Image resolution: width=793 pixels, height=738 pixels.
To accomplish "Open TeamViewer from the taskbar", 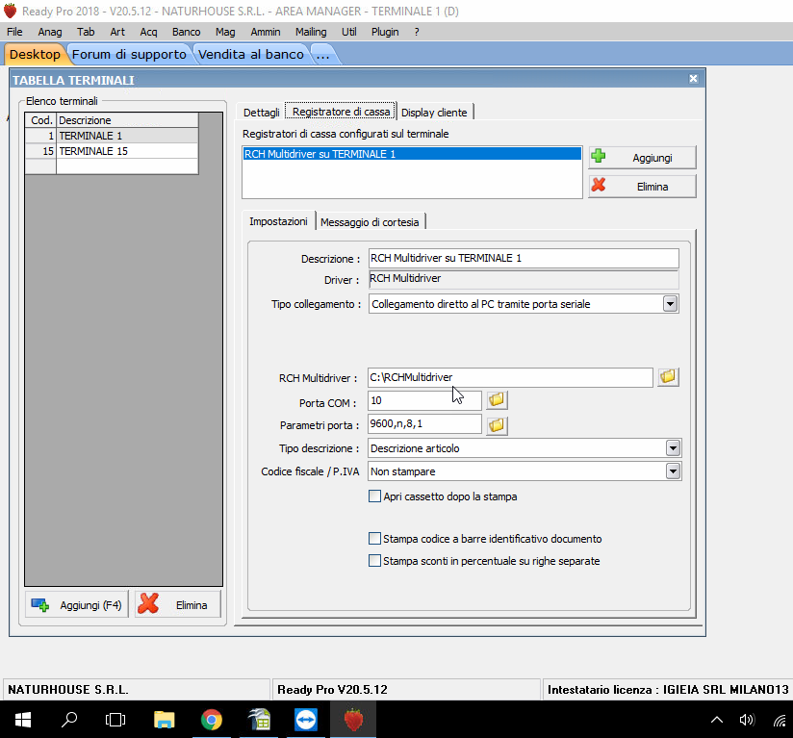I will point(306,720).
